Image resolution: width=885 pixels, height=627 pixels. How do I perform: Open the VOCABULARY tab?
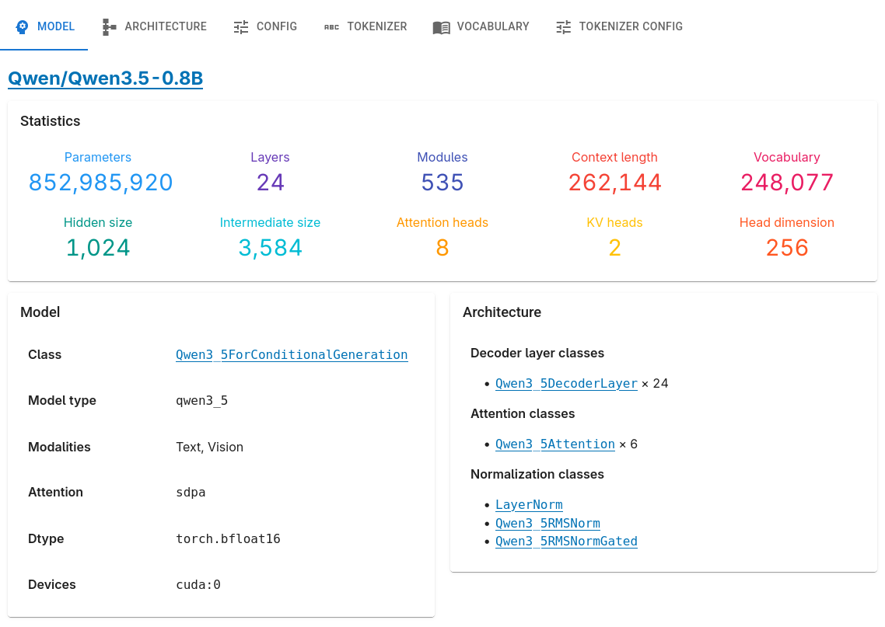coord(481,26)
